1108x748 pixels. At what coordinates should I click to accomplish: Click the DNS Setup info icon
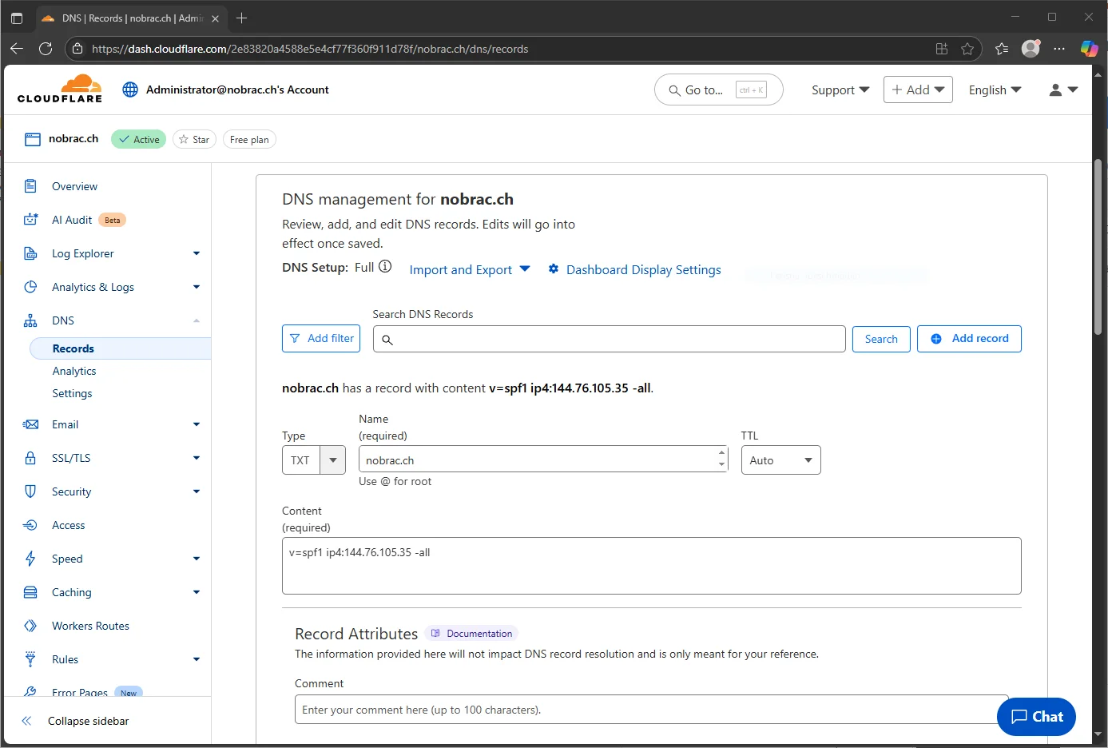385,267
